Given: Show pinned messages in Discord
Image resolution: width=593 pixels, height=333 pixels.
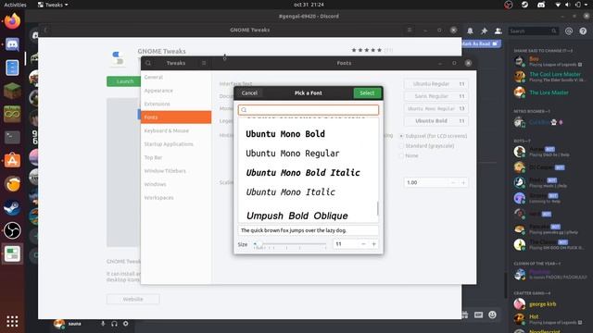Looking at the screenshot, I should pos(484,31).
